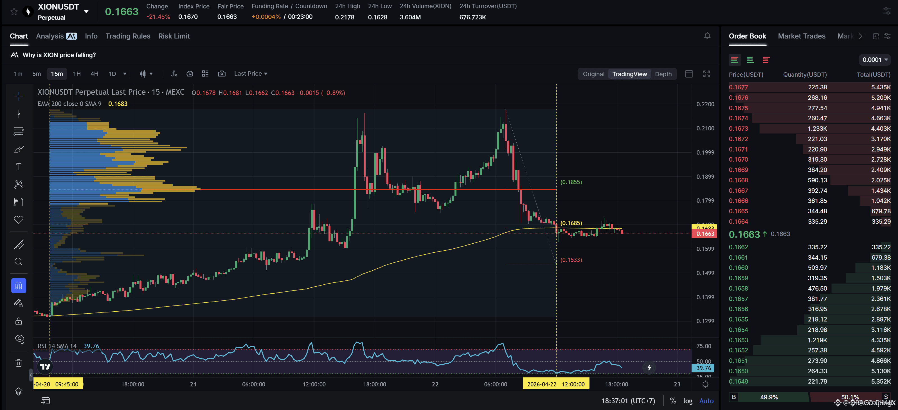Open layout settings sliders icon in top bar
Image resolution: width=898 pixels, height=410 pixels.
pos(887,11)
